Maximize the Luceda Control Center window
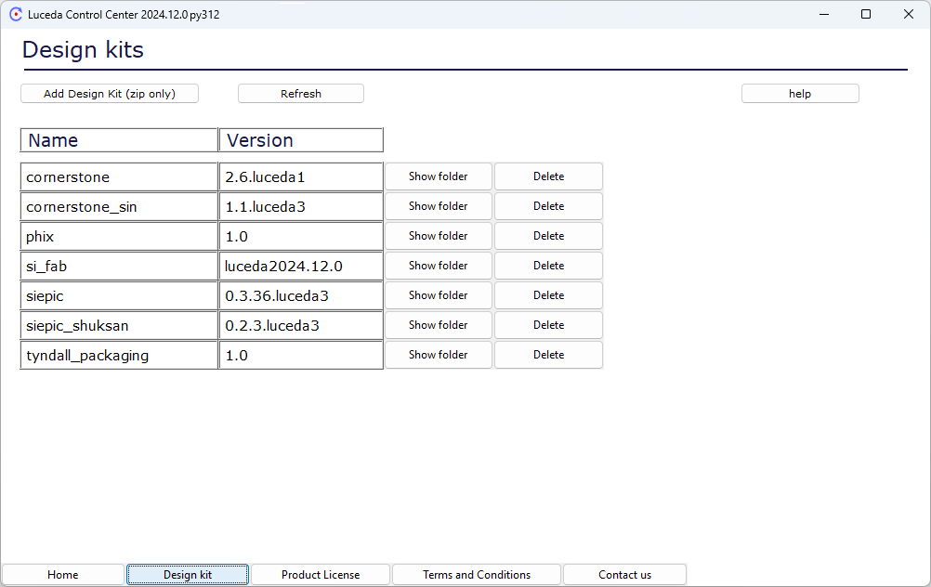This screenshot has height=587, width=931. (x=866, y=14)
